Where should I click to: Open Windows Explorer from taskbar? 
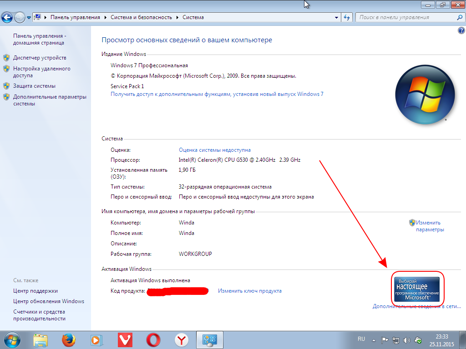41,340
